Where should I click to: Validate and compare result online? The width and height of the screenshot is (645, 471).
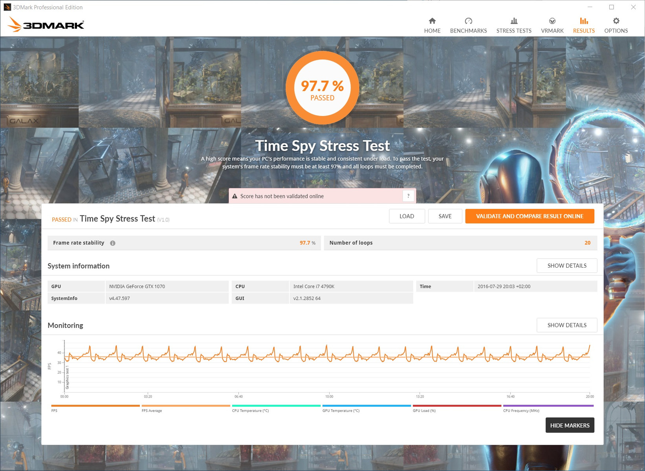[x=530, y=216]
